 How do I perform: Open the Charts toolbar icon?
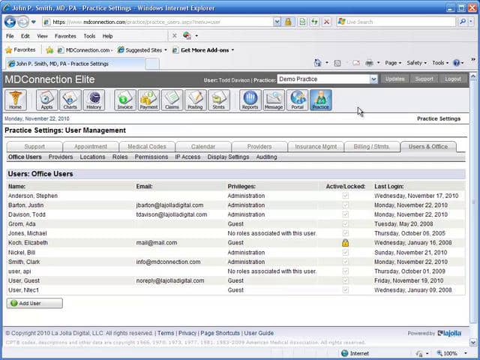[70, 100]
